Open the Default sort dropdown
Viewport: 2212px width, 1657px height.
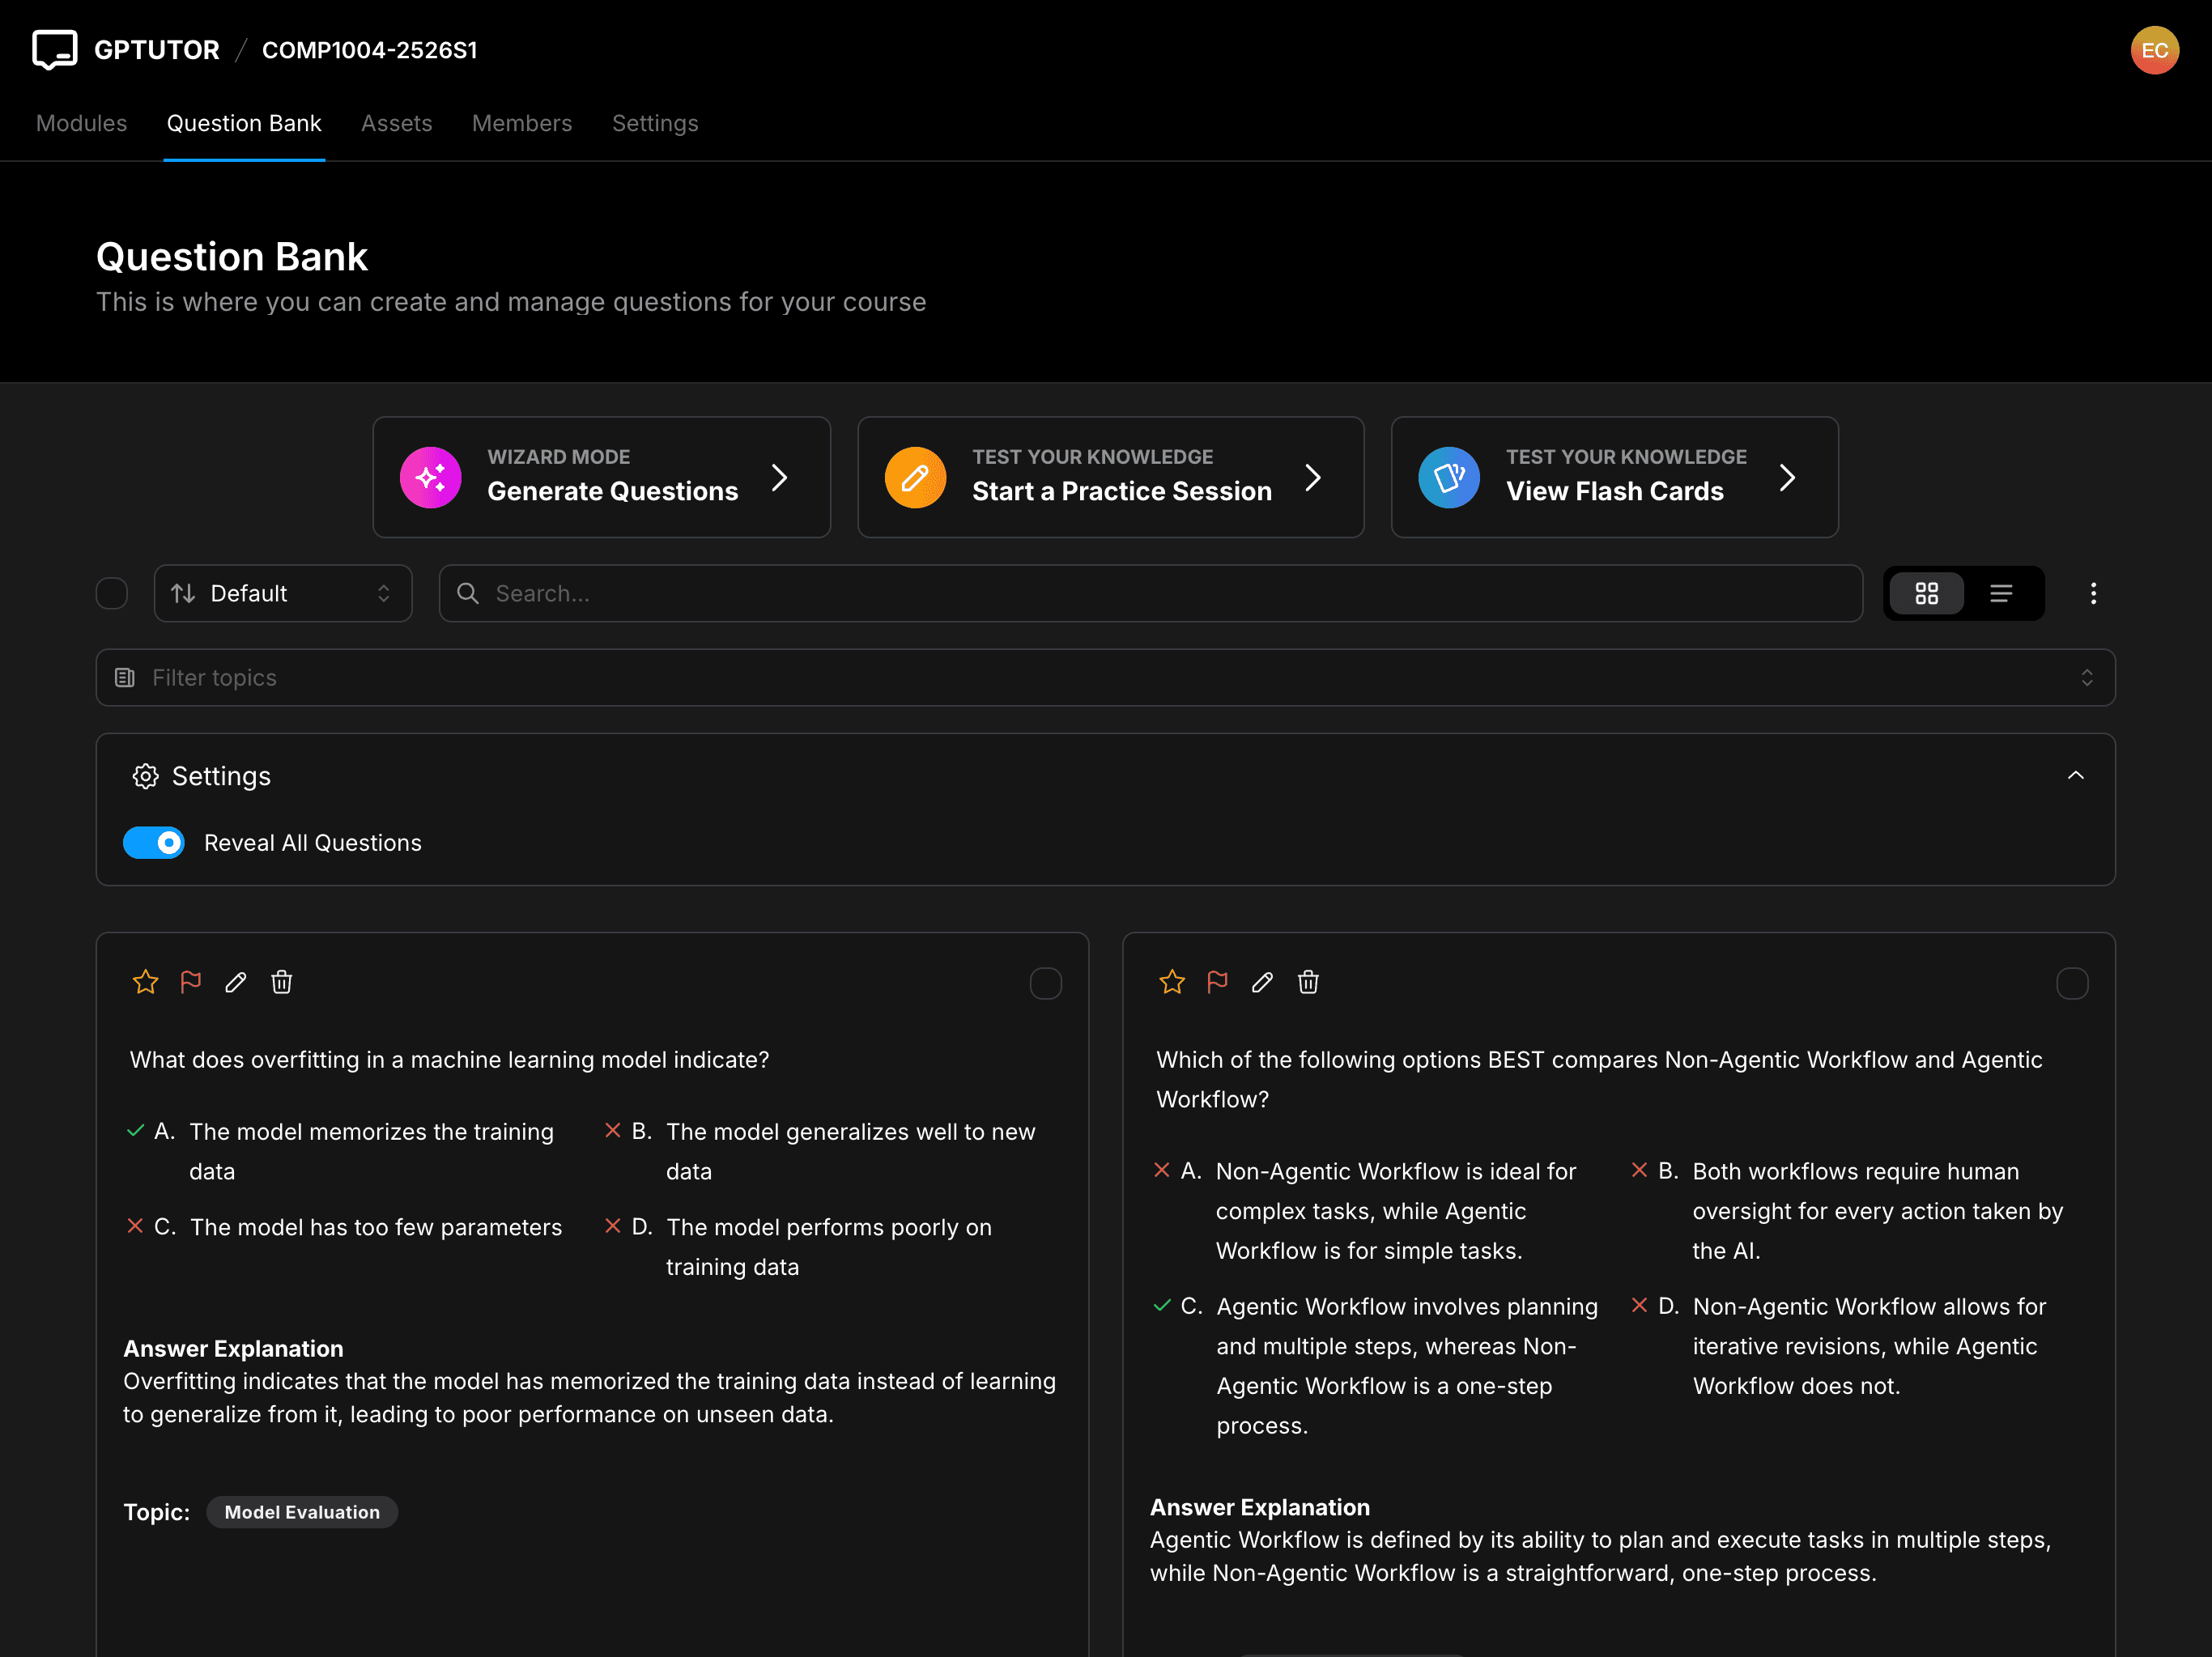(283, 593)
